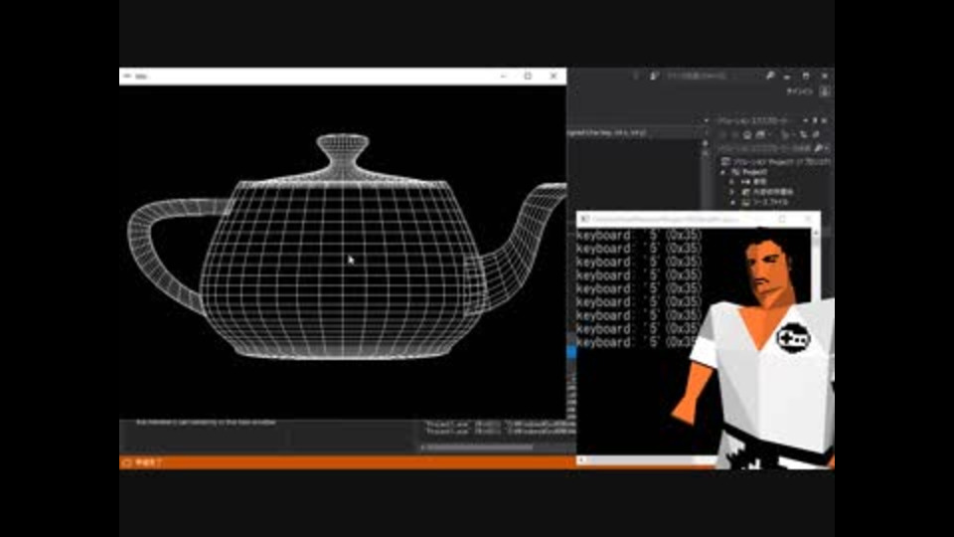Maximize the teapot render window
This screenshot has width=954, height=537.
pyautogui.click(x=528, y=77)
